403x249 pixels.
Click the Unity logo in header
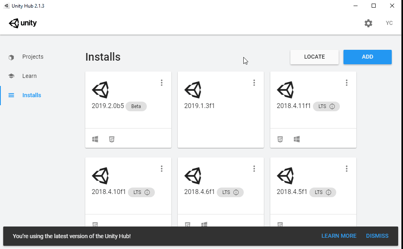(x=23, y=23)
